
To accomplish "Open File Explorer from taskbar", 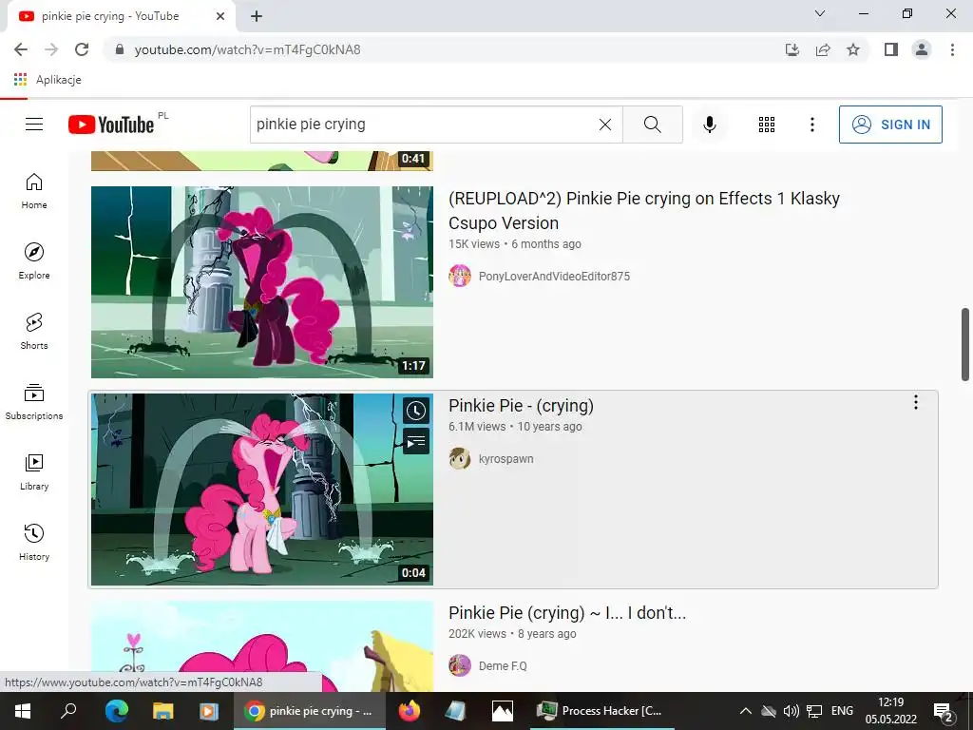I will click(163, 711).
